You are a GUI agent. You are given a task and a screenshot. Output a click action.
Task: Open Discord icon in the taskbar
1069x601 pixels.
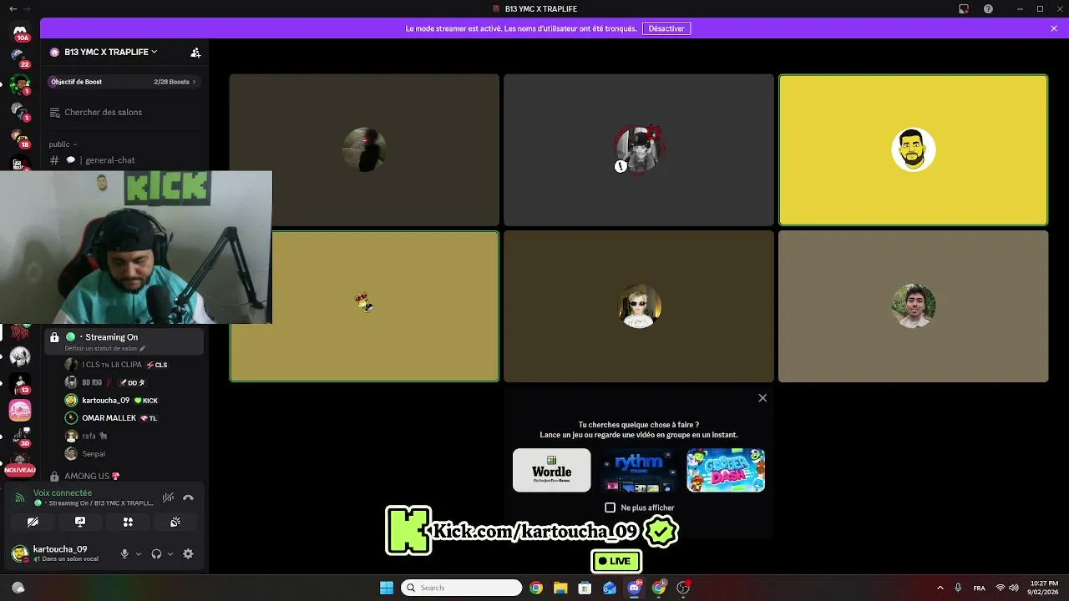(x=634, y=588)
